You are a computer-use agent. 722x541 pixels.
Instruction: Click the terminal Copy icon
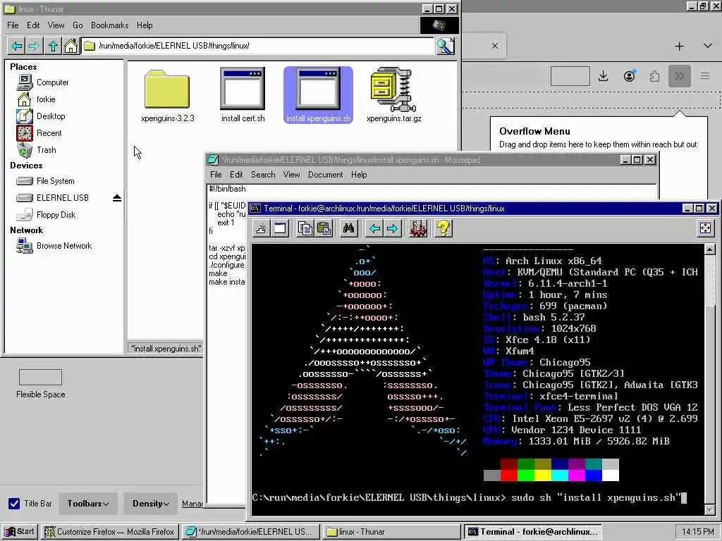pos(305,229)
